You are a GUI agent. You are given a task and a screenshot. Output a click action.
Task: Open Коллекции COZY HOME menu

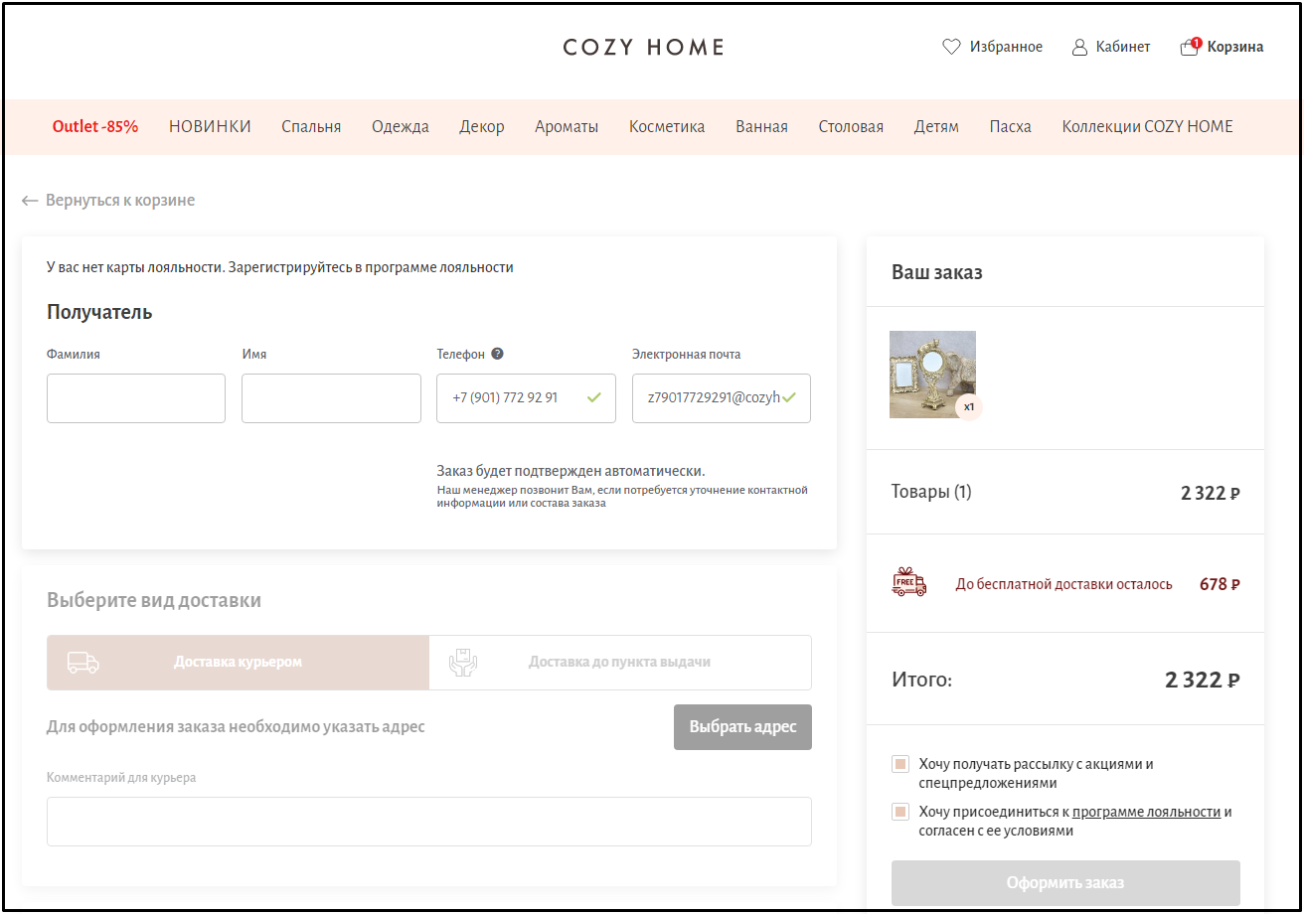click(x=1147, y=126)
